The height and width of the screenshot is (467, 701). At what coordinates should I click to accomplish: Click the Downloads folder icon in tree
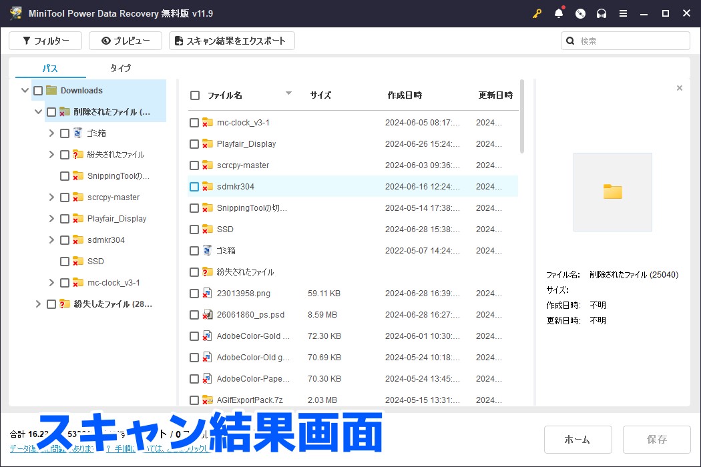click(x=51, y=90)
